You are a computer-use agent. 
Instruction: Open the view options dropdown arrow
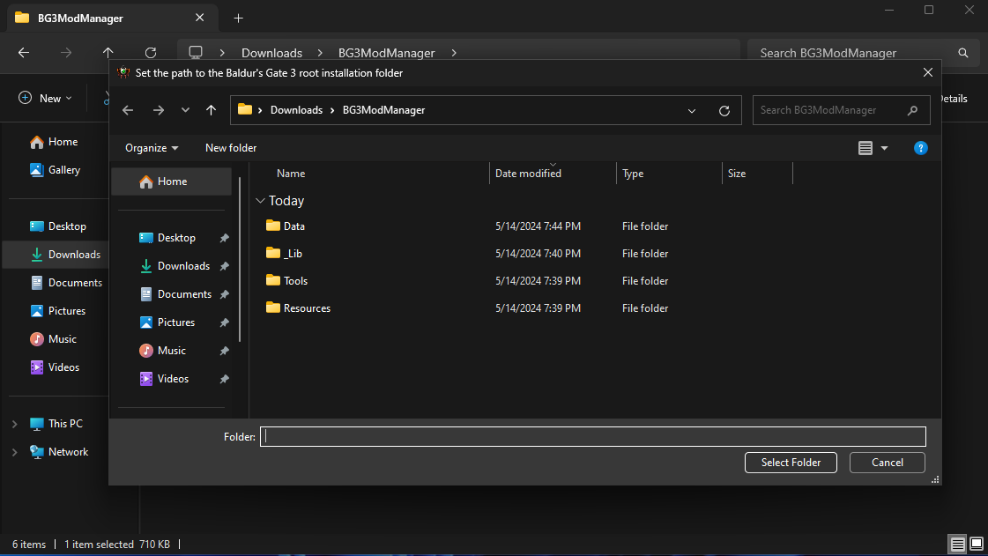[x=884, y=148]
